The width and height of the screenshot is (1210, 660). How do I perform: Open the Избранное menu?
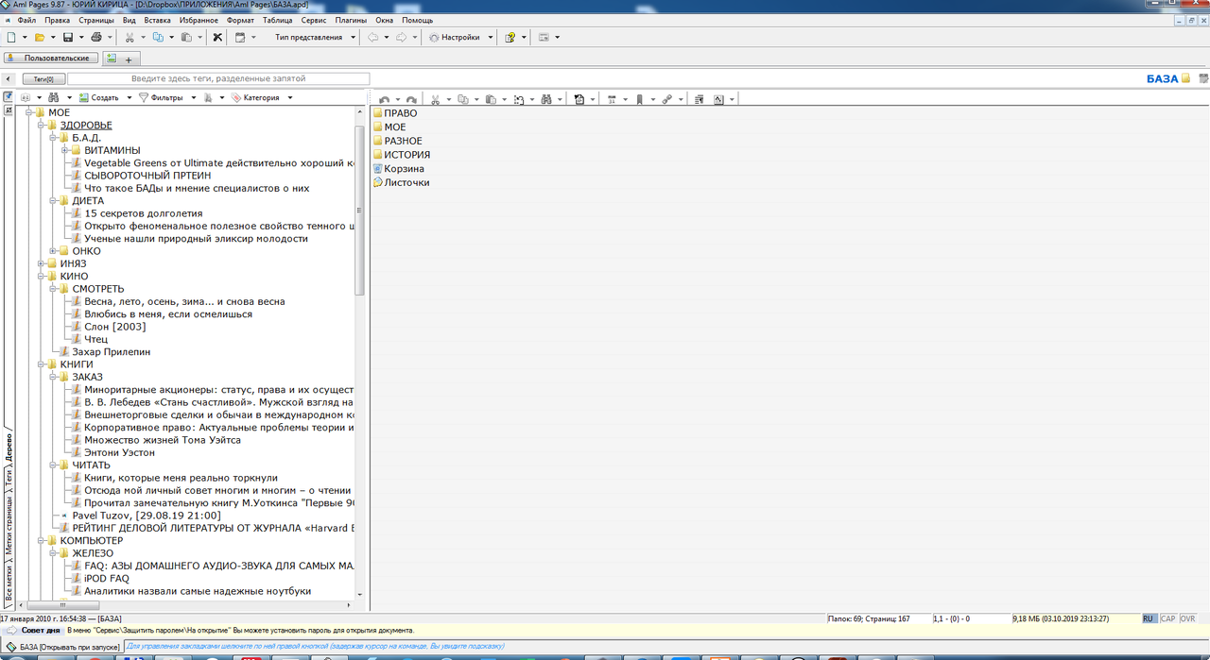tap(198, 20)
